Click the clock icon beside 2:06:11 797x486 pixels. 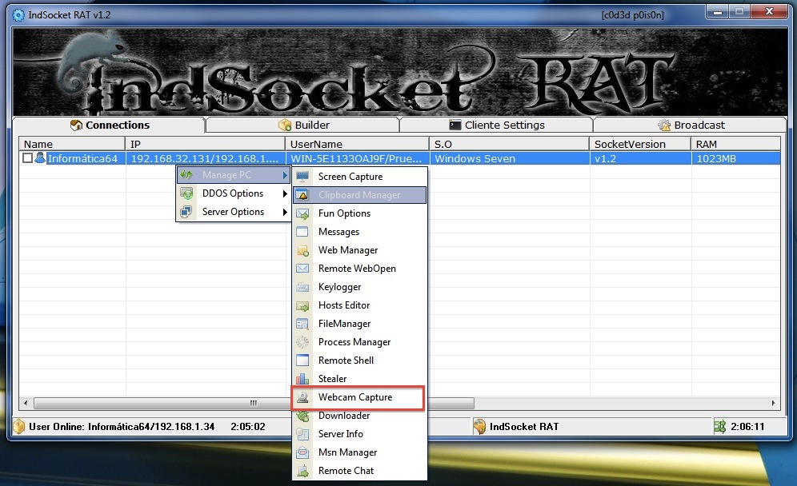click(x=719, y=427)
